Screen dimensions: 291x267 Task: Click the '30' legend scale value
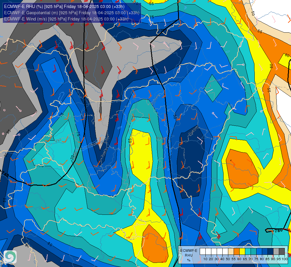217,259
